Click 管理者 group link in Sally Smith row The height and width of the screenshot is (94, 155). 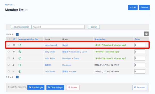(65, 52)
